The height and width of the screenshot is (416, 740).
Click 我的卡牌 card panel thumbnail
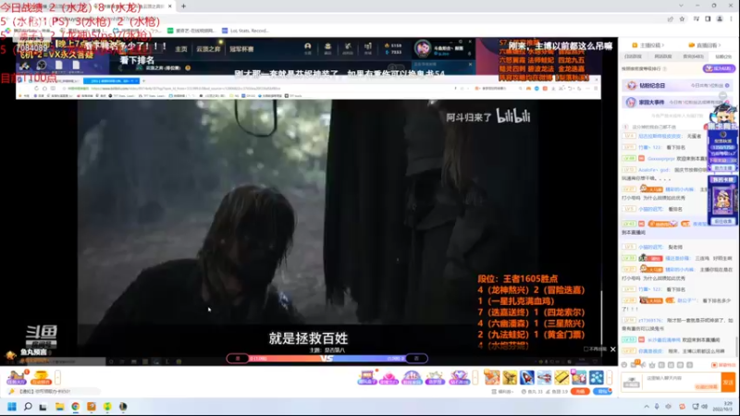[x=722, y=201]
